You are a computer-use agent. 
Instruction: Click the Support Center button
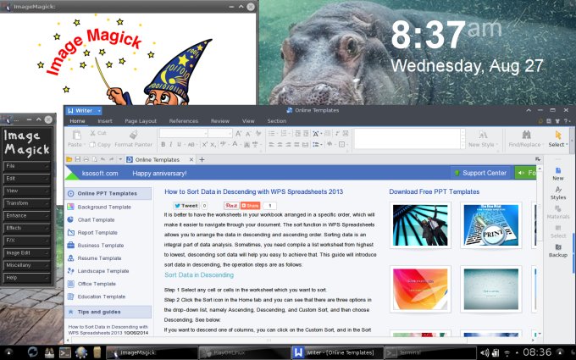[x=480, y=173]
